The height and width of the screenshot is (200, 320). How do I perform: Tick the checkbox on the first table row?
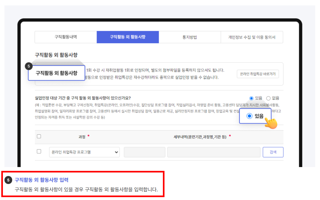39,152
